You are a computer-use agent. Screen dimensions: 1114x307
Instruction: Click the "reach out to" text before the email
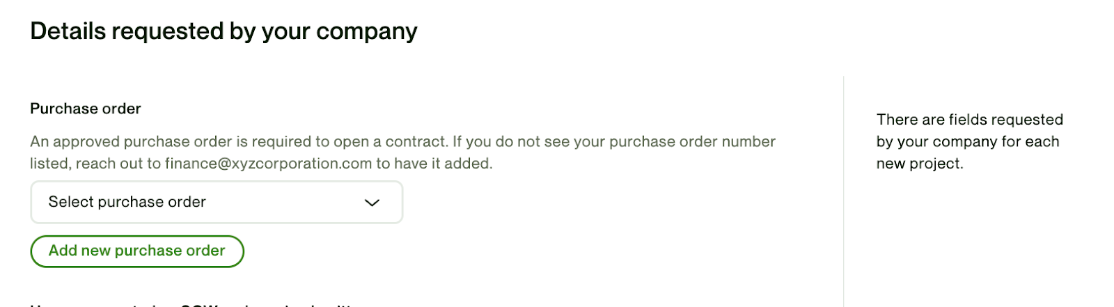tap(118, 164)
